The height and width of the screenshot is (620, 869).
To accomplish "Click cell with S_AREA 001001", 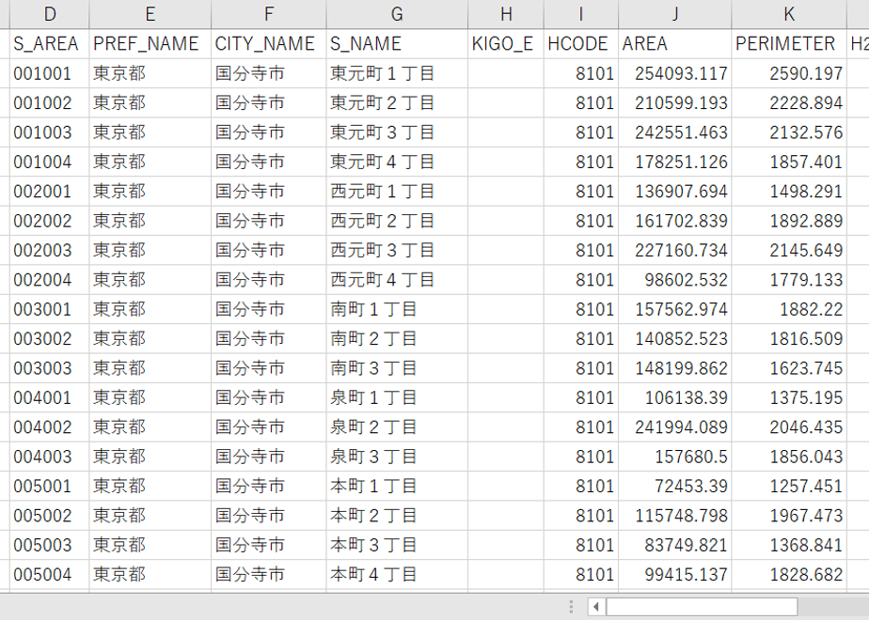I will [x=49, y=73].
